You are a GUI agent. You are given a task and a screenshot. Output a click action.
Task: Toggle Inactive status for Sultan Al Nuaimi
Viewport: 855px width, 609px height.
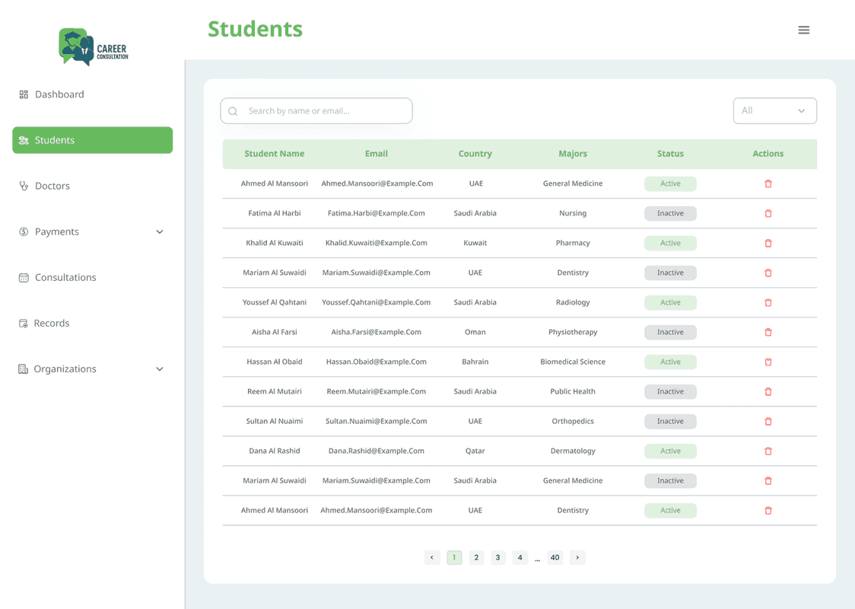pos(670,421)
